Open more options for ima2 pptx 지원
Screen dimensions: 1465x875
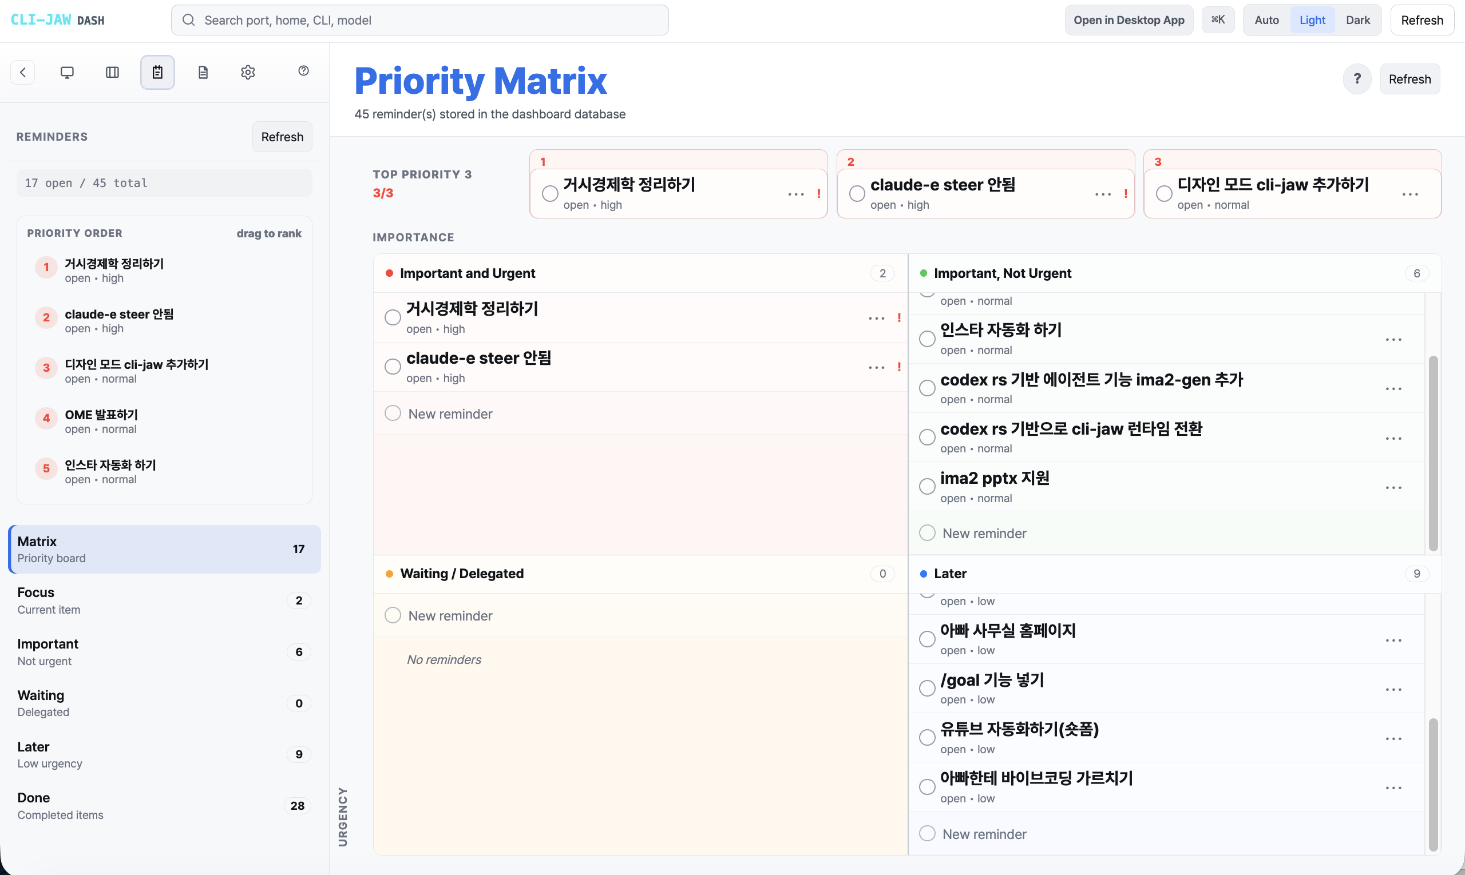(x=1393, y=488)
